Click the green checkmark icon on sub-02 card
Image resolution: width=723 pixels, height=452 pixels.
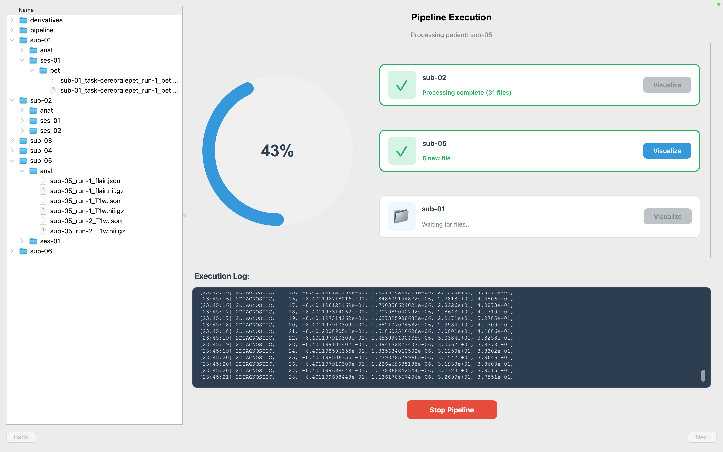[402, 85]
